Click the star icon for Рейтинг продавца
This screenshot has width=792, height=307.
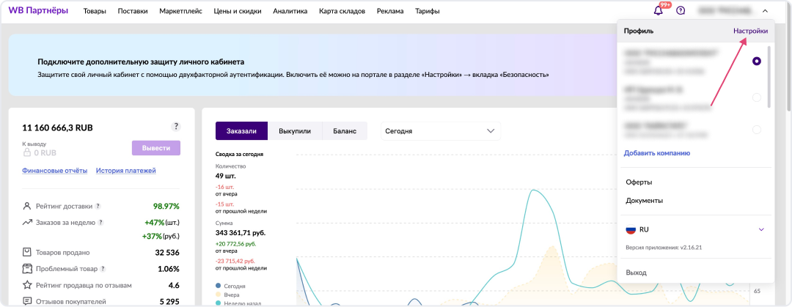point(27,284)
